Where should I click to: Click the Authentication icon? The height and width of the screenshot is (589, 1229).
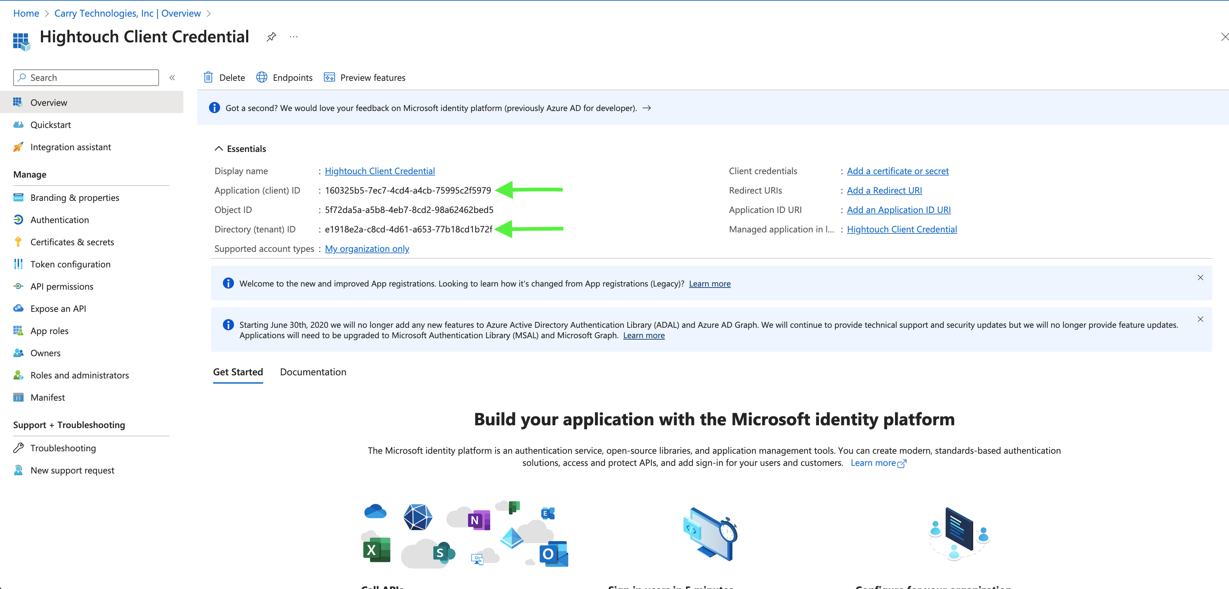pos(18,220)
